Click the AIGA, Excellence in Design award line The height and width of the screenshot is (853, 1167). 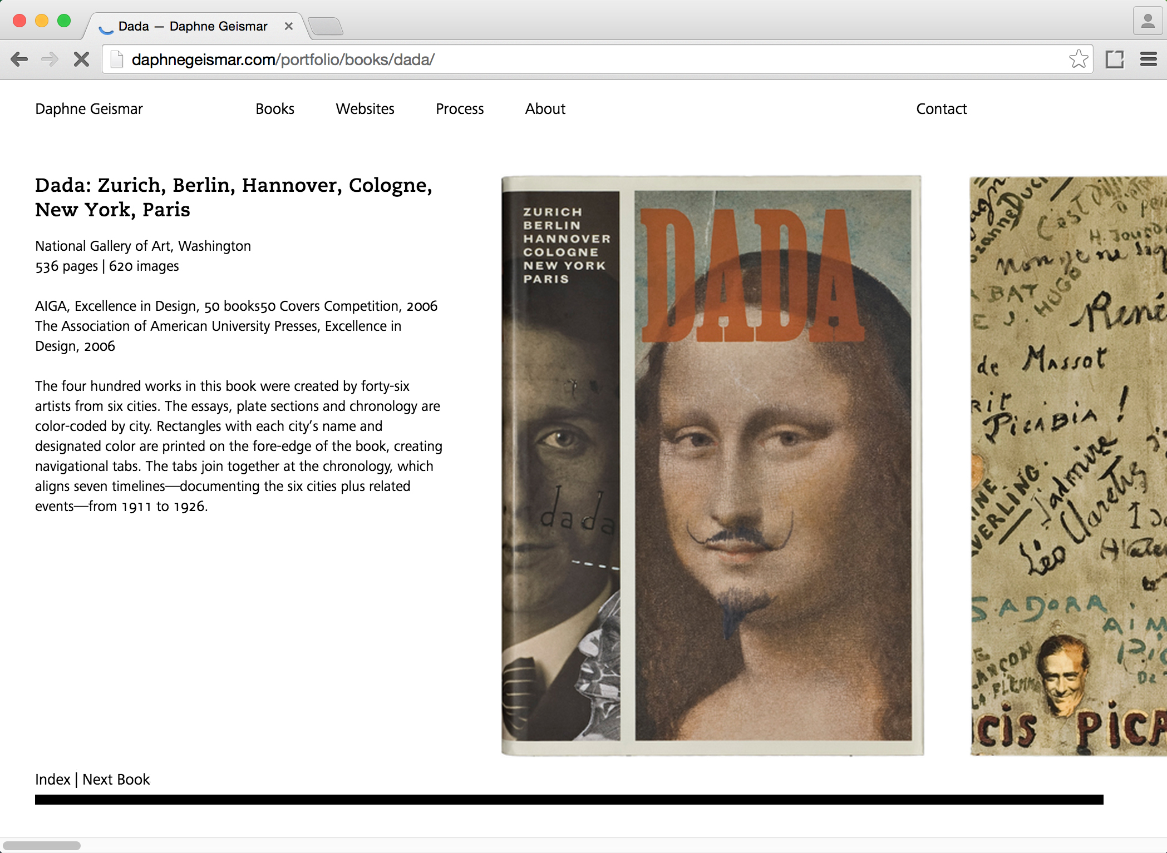tap(236, 306)
